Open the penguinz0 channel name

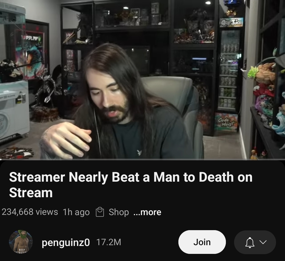66,242
